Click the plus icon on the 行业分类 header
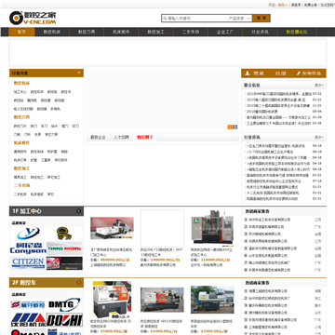Screen dimensions: 335x335 point(79,73)
